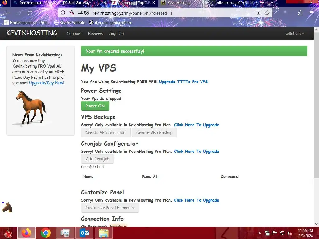The image size is (319, 239).
Task: Click the 'Your Vm created successfuly!' banner
Action: tap(194, 51)
